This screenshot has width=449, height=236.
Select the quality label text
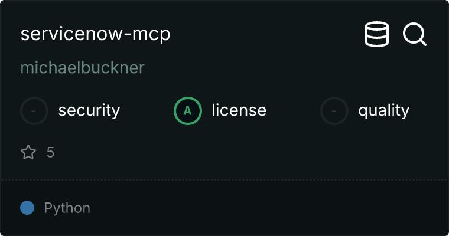(x=383, y=111)
